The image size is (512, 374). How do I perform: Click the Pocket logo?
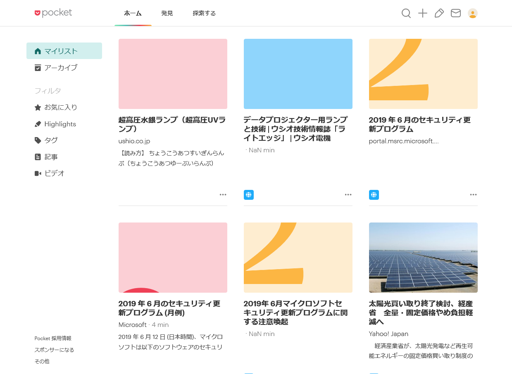(x=53, y=13)
